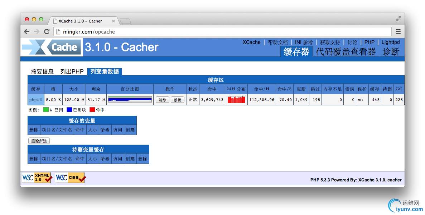
Task: Click the 百分比图 column header
Action: pyautogui.click(x=130, y=89)
